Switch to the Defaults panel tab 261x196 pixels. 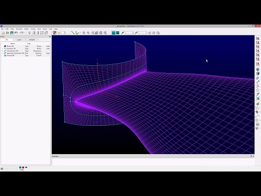coord(32,40)
